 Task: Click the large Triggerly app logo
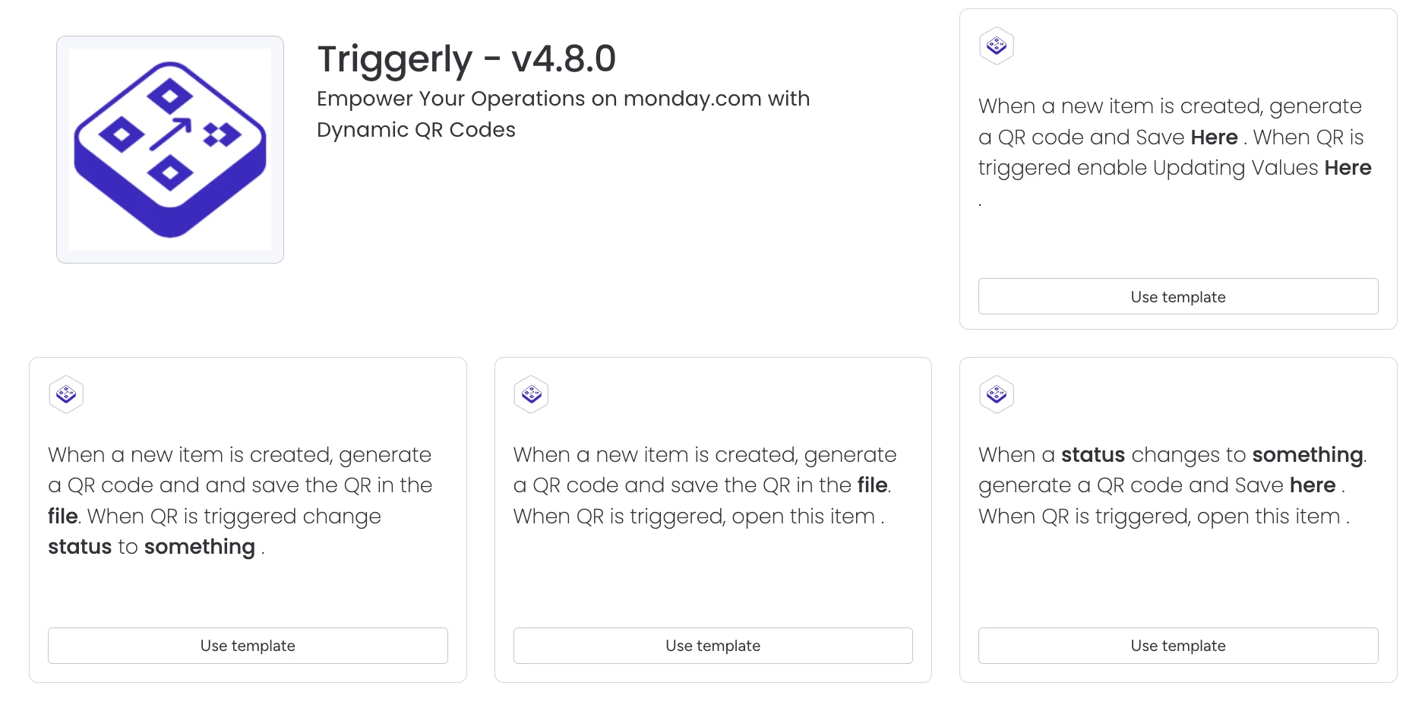point(170,150)
